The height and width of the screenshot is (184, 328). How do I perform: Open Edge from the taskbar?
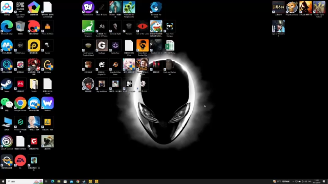(x=52, y=182)
